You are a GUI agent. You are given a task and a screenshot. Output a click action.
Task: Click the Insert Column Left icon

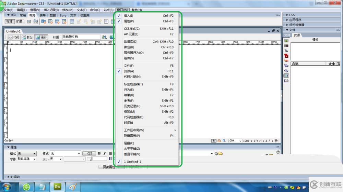pos(93,22)
